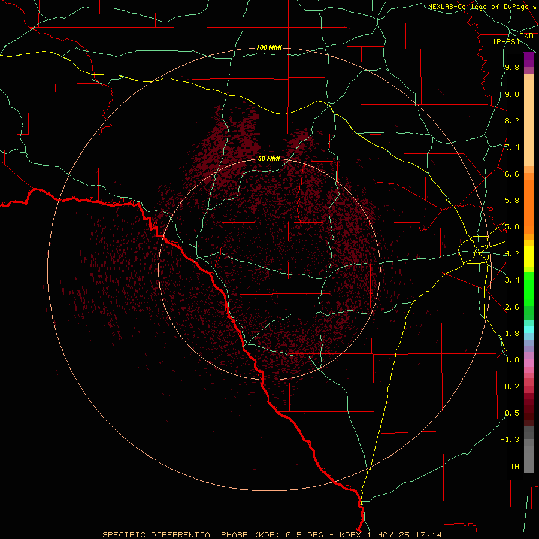Click the 8.2 value on the color scale
This screenshot has width=539, height=539.
pyautogui.click(x=512, y=120)
